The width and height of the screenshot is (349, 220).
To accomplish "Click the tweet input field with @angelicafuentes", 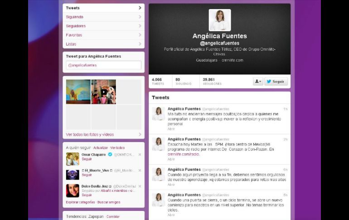I will tap(103, 65).
